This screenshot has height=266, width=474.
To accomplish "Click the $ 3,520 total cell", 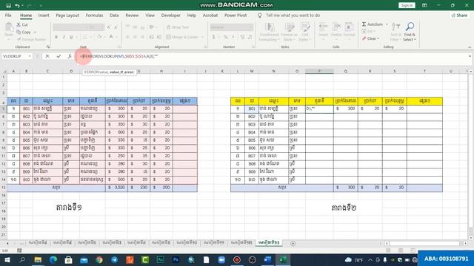I will point(116,188).
